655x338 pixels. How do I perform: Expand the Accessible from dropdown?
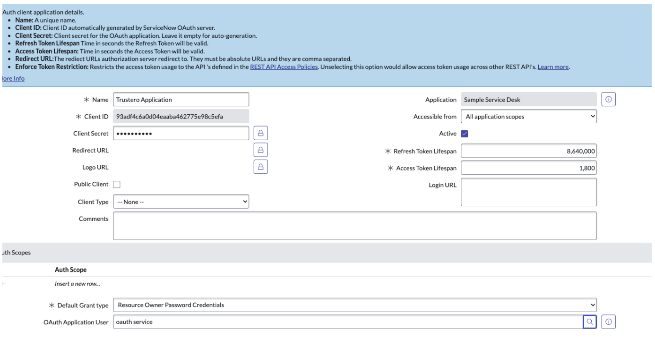coord(528,116)
